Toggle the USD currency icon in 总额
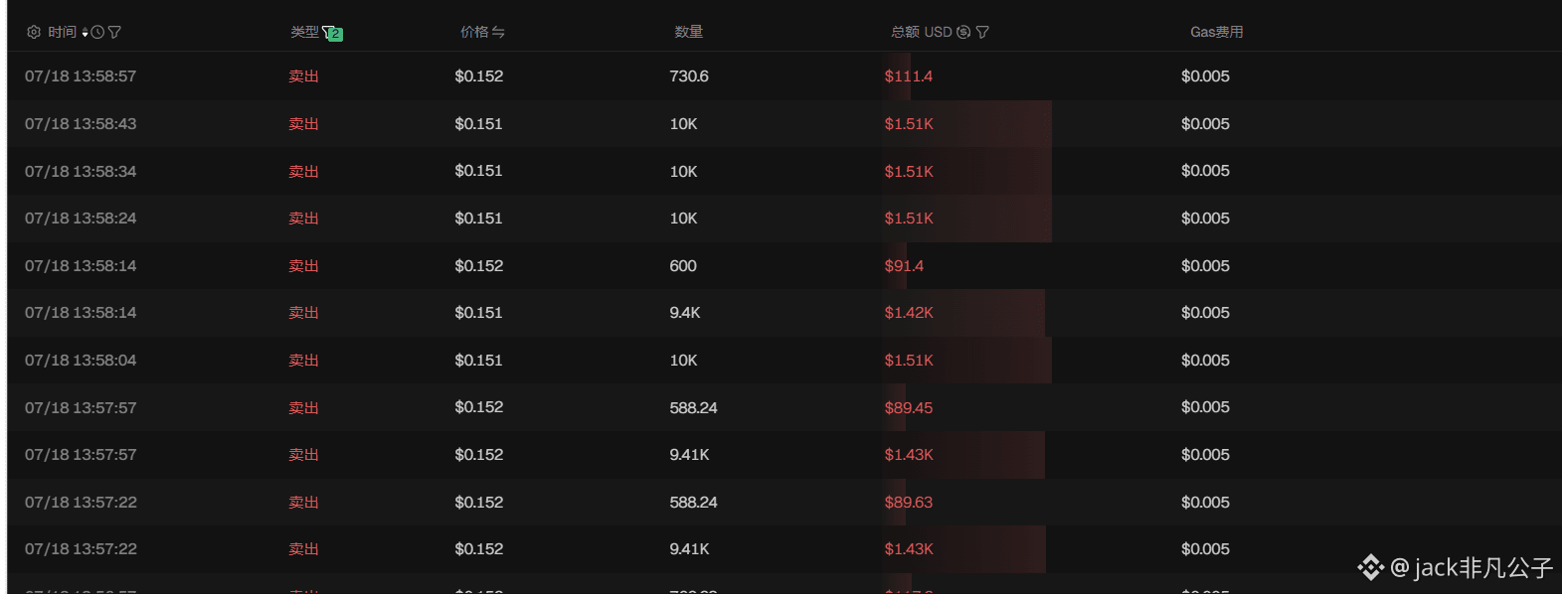The width and height of the screenshot is (1562, 594). [x=963, y=32]
